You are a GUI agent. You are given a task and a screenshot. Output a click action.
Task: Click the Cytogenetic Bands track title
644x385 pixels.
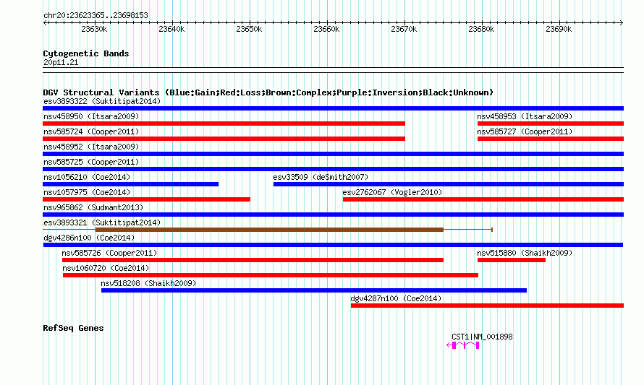pos(86,53)
